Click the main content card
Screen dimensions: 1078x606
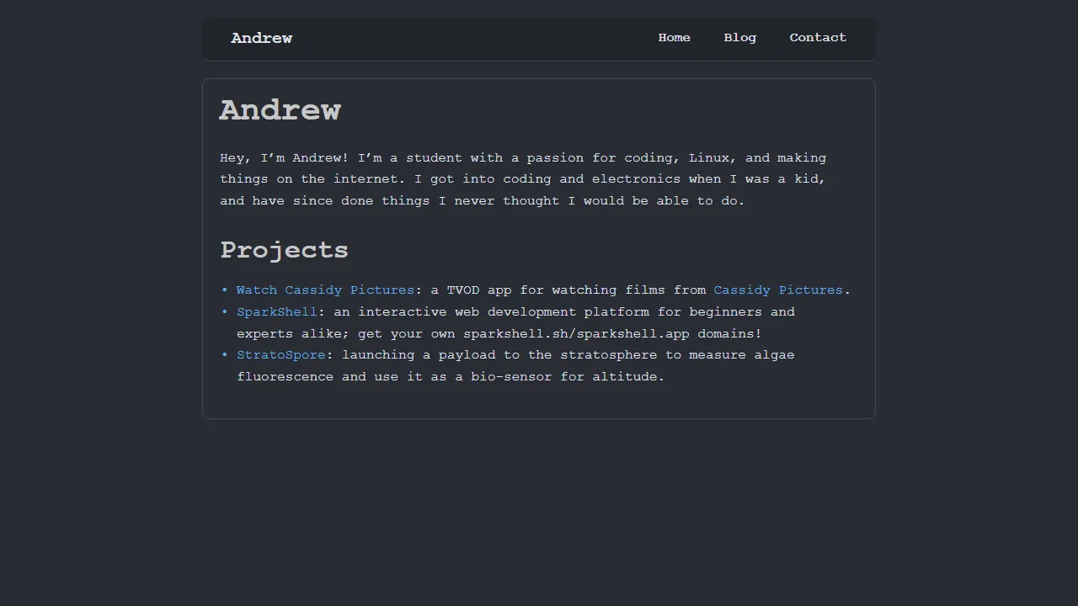pyautogui.click(x=539, y=404)
